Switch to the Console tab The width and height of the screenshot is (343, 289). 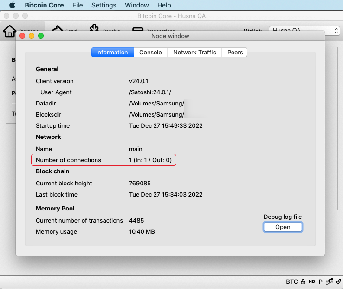click(x=150, y=53)
